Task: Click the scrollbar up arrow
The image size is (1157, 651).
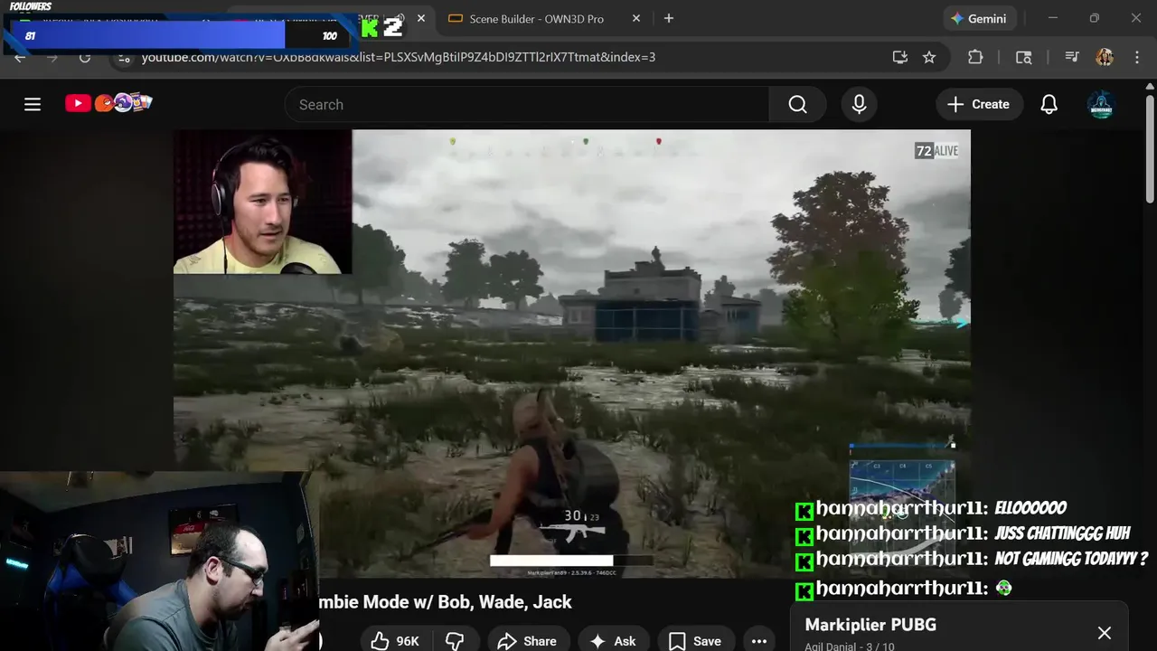Action: point(1150,88)
